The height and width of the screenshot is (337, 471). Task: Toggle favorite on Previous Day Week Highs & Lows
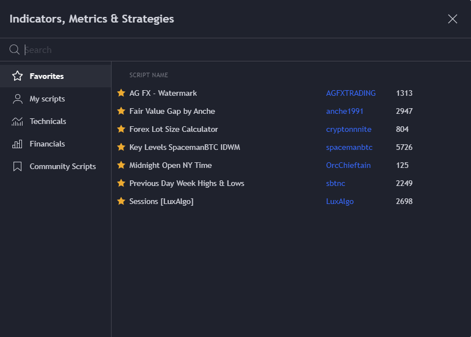pos(122,183)
